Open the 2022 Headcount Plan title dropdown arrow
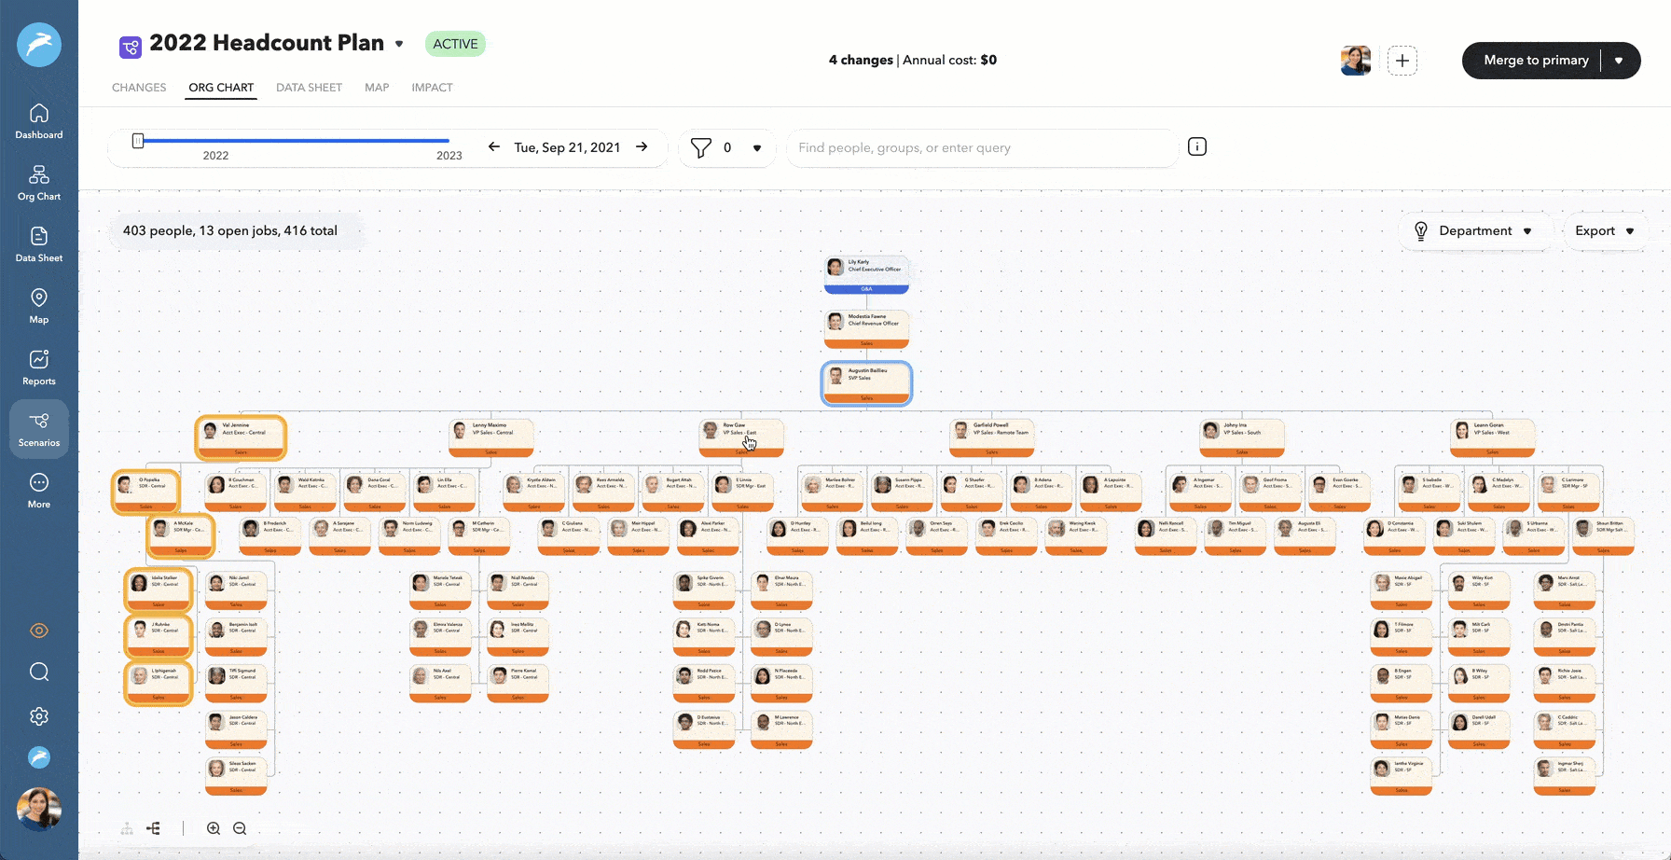Viewport: 1671px width, 860px height. (399, 44)
